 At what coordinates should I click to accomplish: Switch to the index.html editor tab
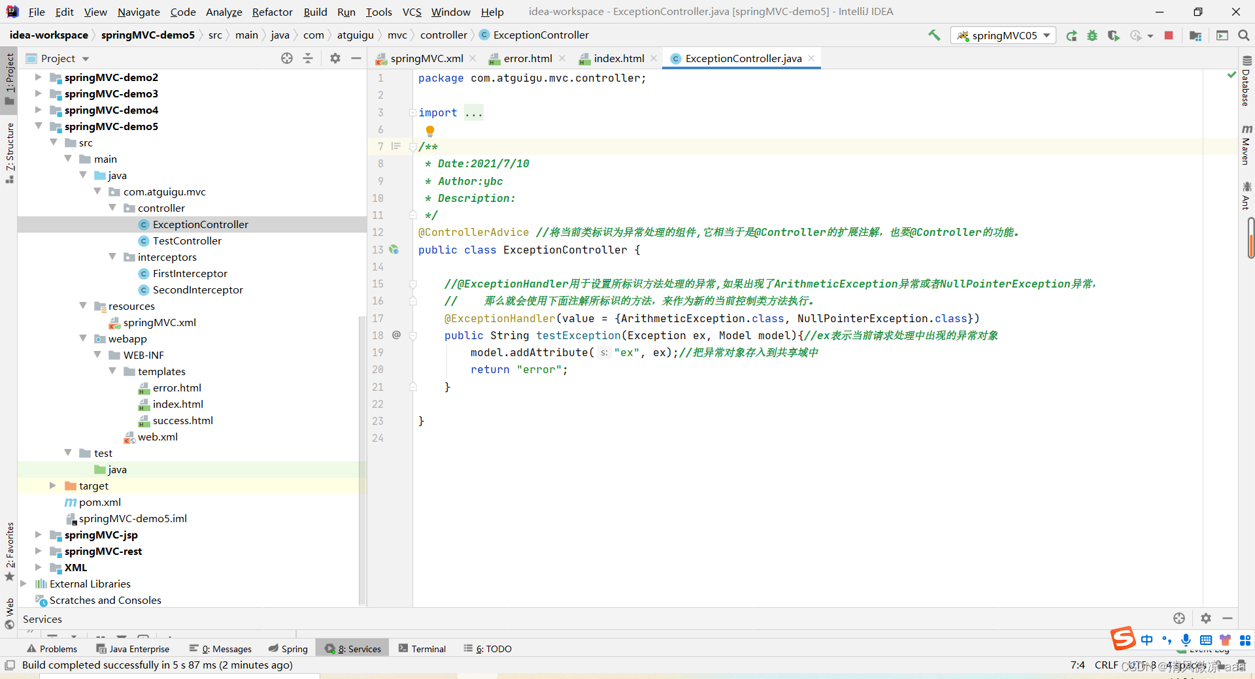click(x=618, y=58)
